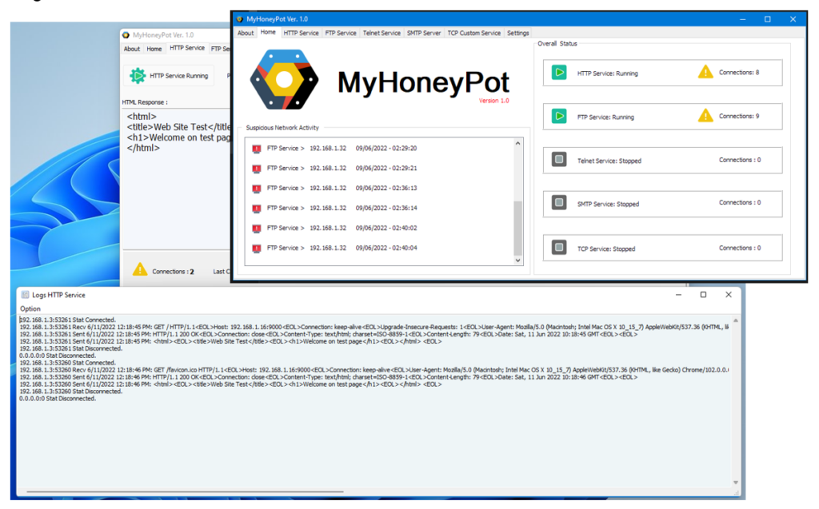Viewport: 819px width, 509px height.
Task: Select the FTP Service entry at 02:40:04
Action: click(342, 248)
